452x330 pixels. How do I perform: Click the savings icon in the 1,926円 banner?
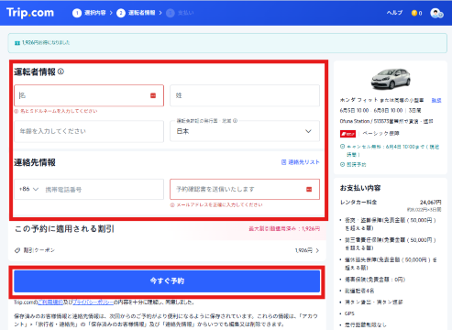(17, 43)
